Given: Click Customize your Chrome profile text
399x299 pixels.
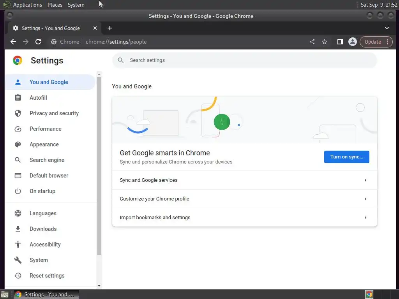Looking at the screenshot, I should (154, 199).
